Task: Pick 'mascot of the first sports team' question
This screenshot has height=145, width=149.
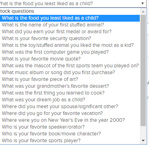Action: pyautogui.click(x=69, y=66)
